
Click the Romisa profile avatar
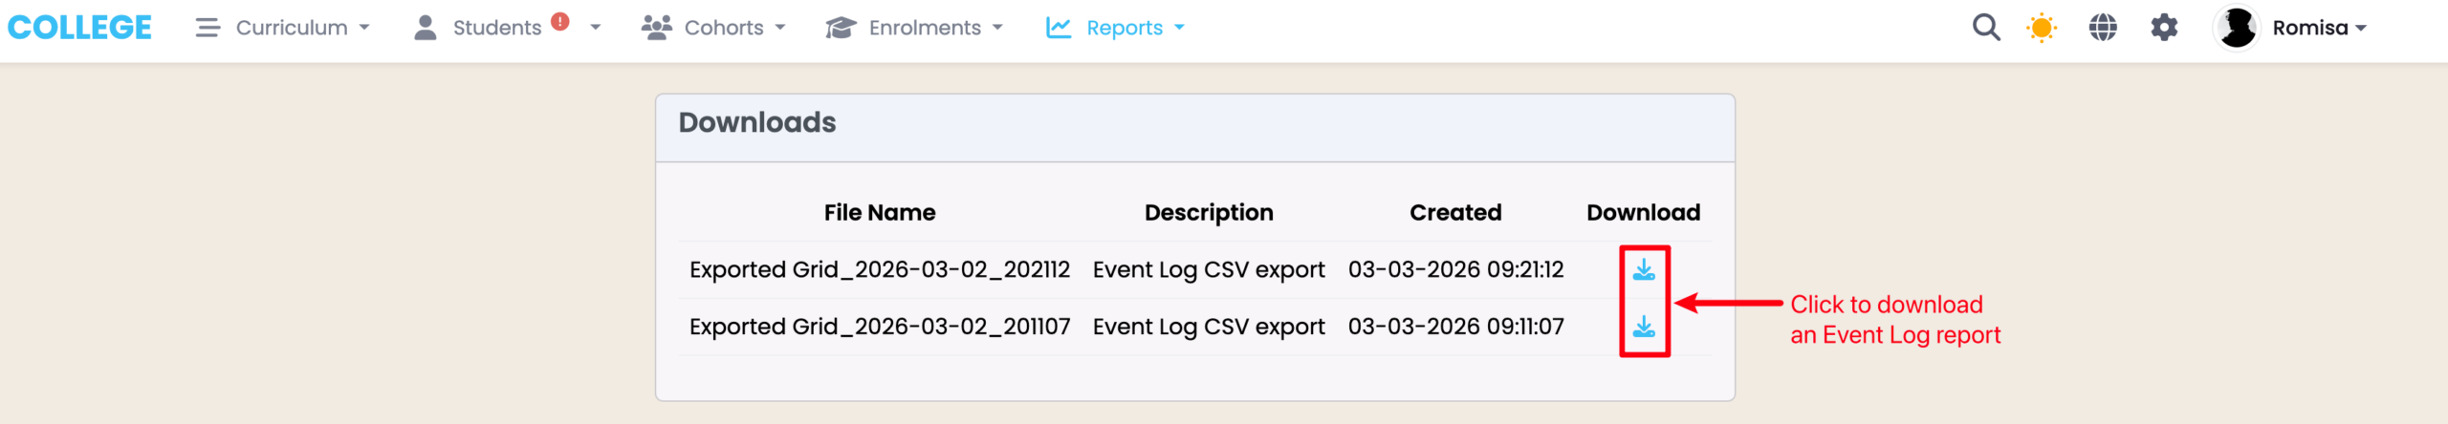click(x=2237, y=28)
